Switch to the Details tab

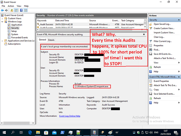[x=51, y=40]
